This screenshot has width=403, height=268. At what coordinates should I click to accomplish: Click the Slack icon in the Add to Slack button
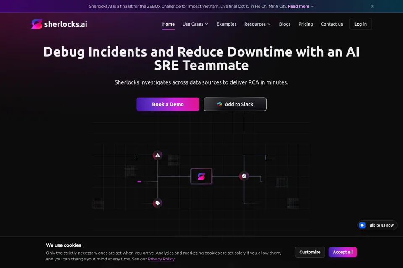tap(220, 104)
